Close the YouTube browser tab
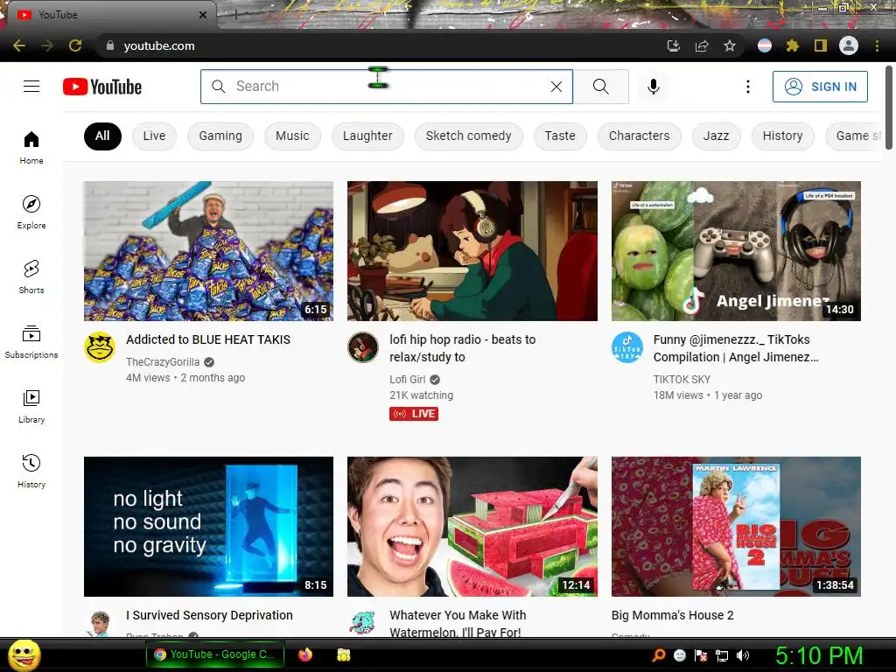The width and height of the screenshot is (896, 672). 203,15
